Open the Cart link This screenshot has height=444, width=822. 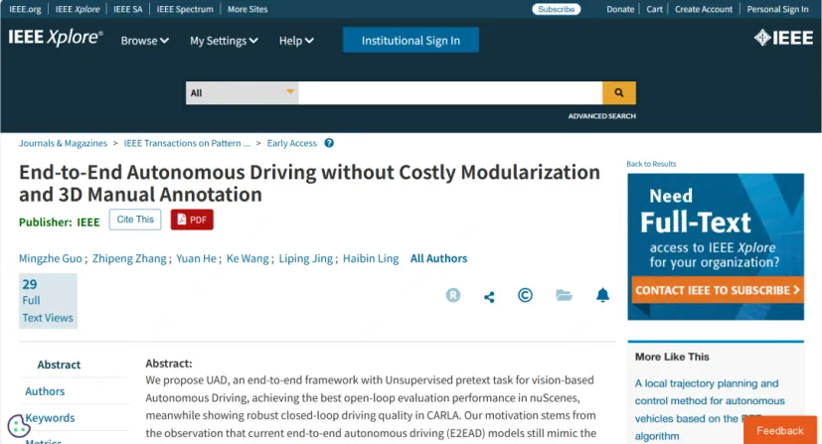click(x=654, y=9)
